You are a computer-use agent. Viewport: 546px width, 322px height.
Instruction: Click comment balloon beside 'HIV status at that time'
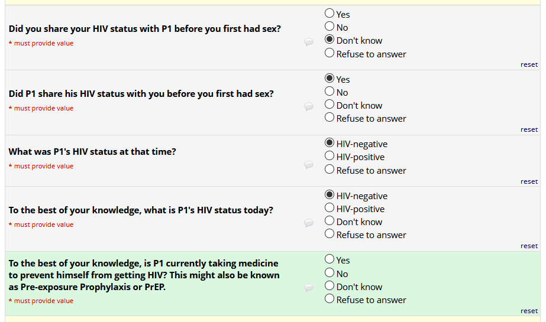pos(308,165)
